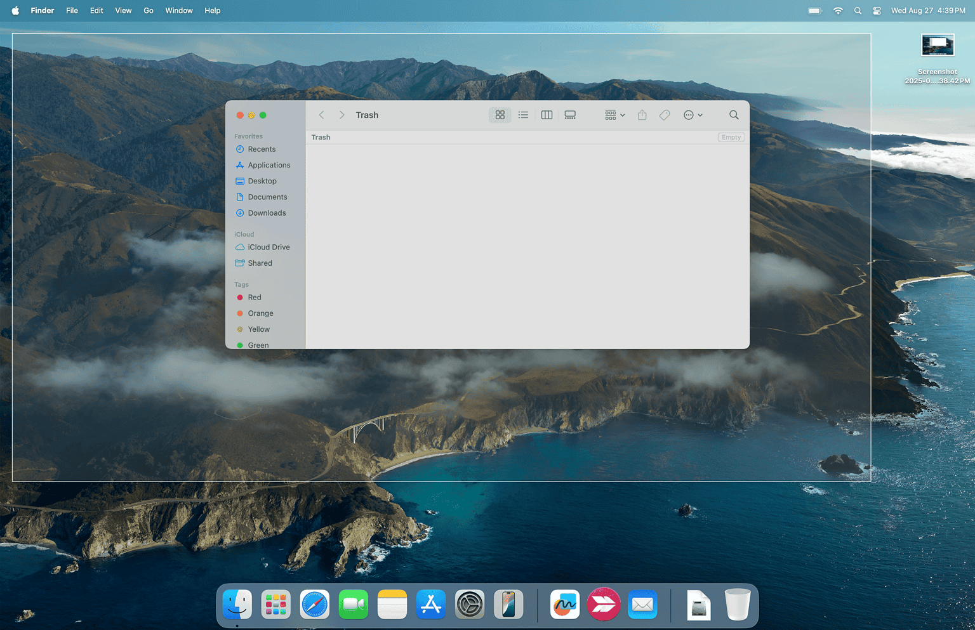Switch to list view in Finder
The height and width of the screenshot is (630, 975).
click(523, 115)
